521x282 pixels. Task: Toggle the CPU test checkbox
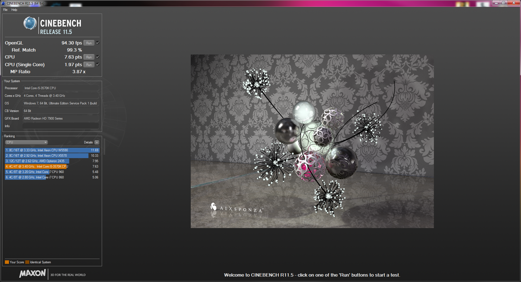tap(98, 57)
